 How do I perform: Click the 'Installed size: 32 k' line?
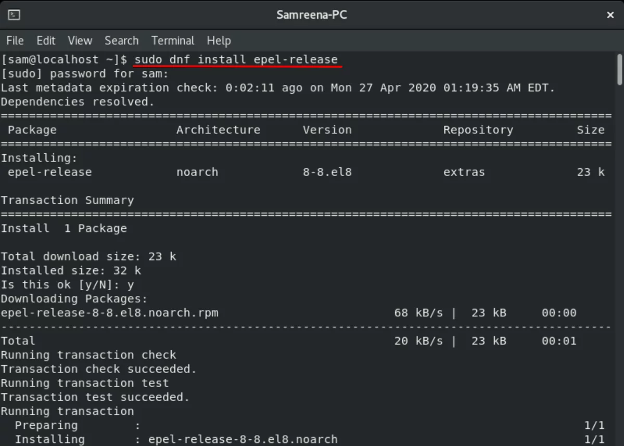[71, 270]
